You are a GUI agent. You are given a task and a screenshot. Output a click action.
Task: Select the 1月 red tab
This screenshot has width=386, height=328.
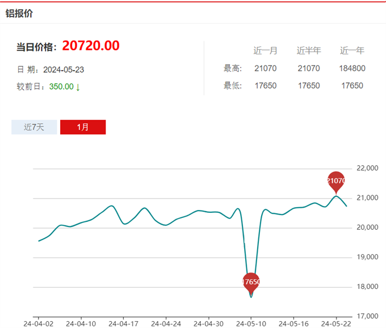point(83,127)
